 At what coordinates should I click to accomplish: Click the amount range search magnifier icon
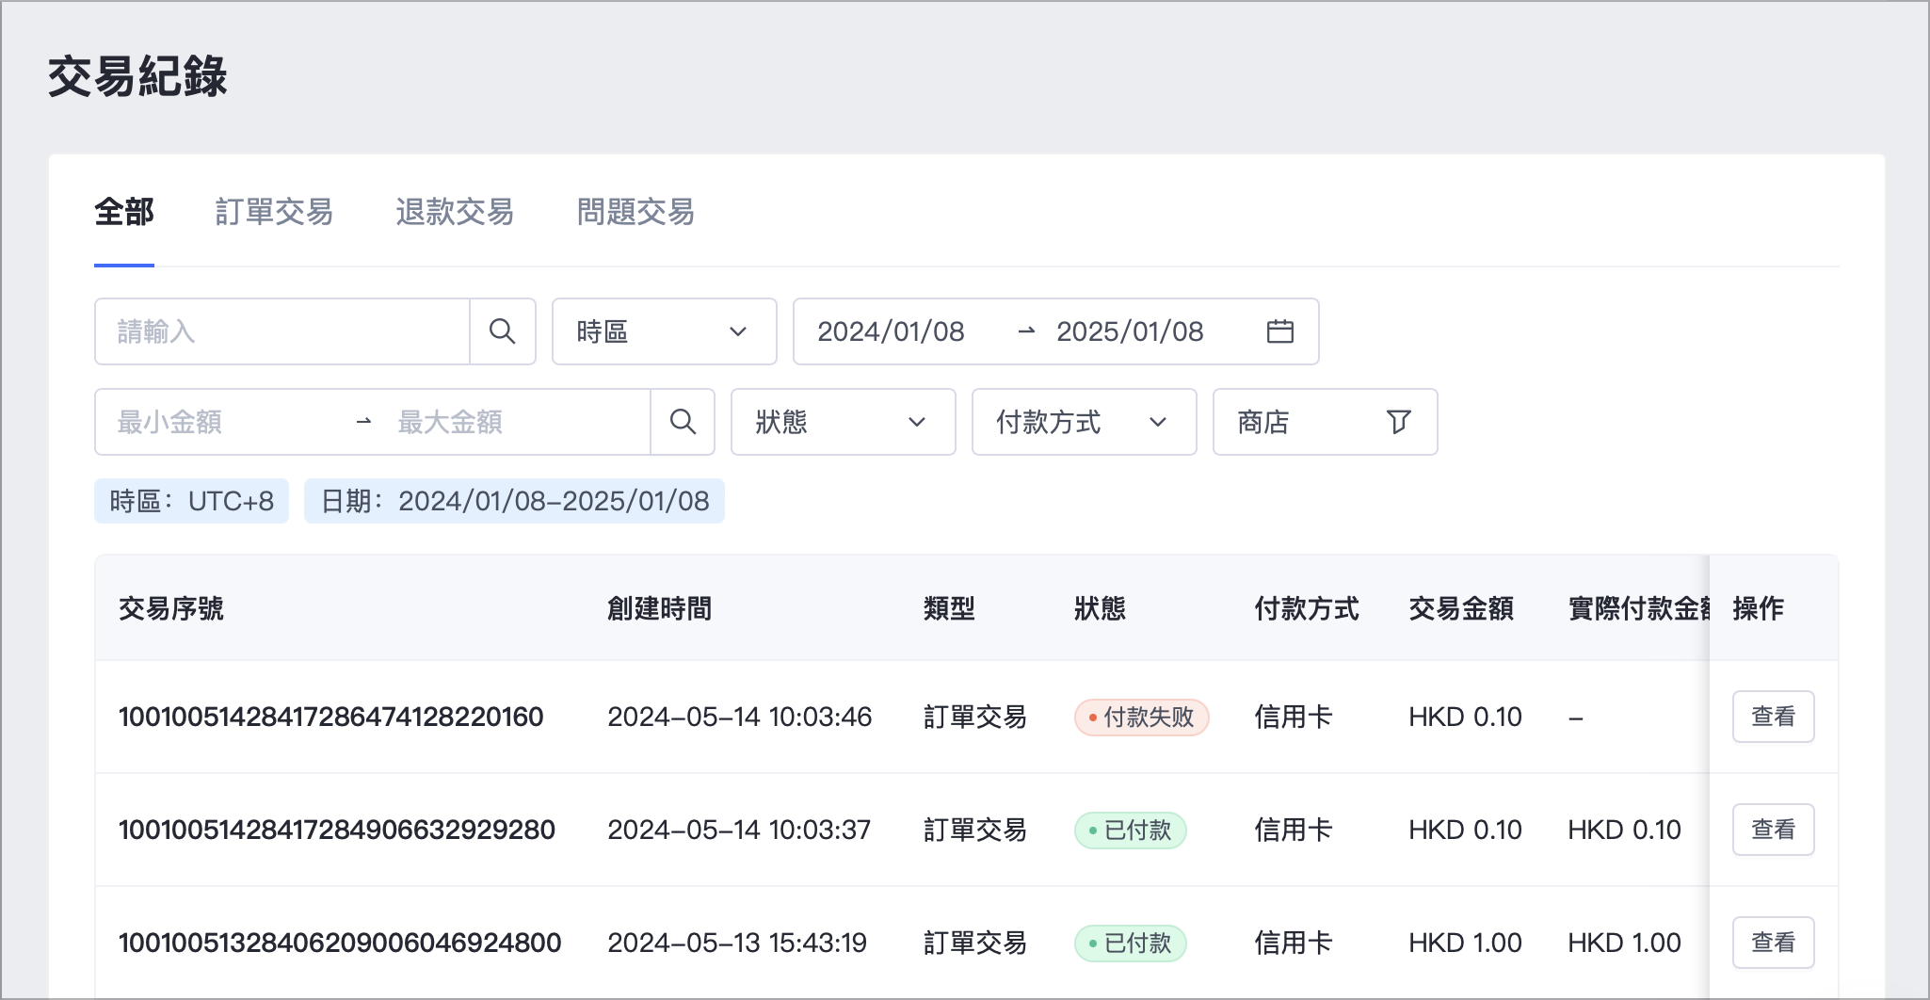683,422
